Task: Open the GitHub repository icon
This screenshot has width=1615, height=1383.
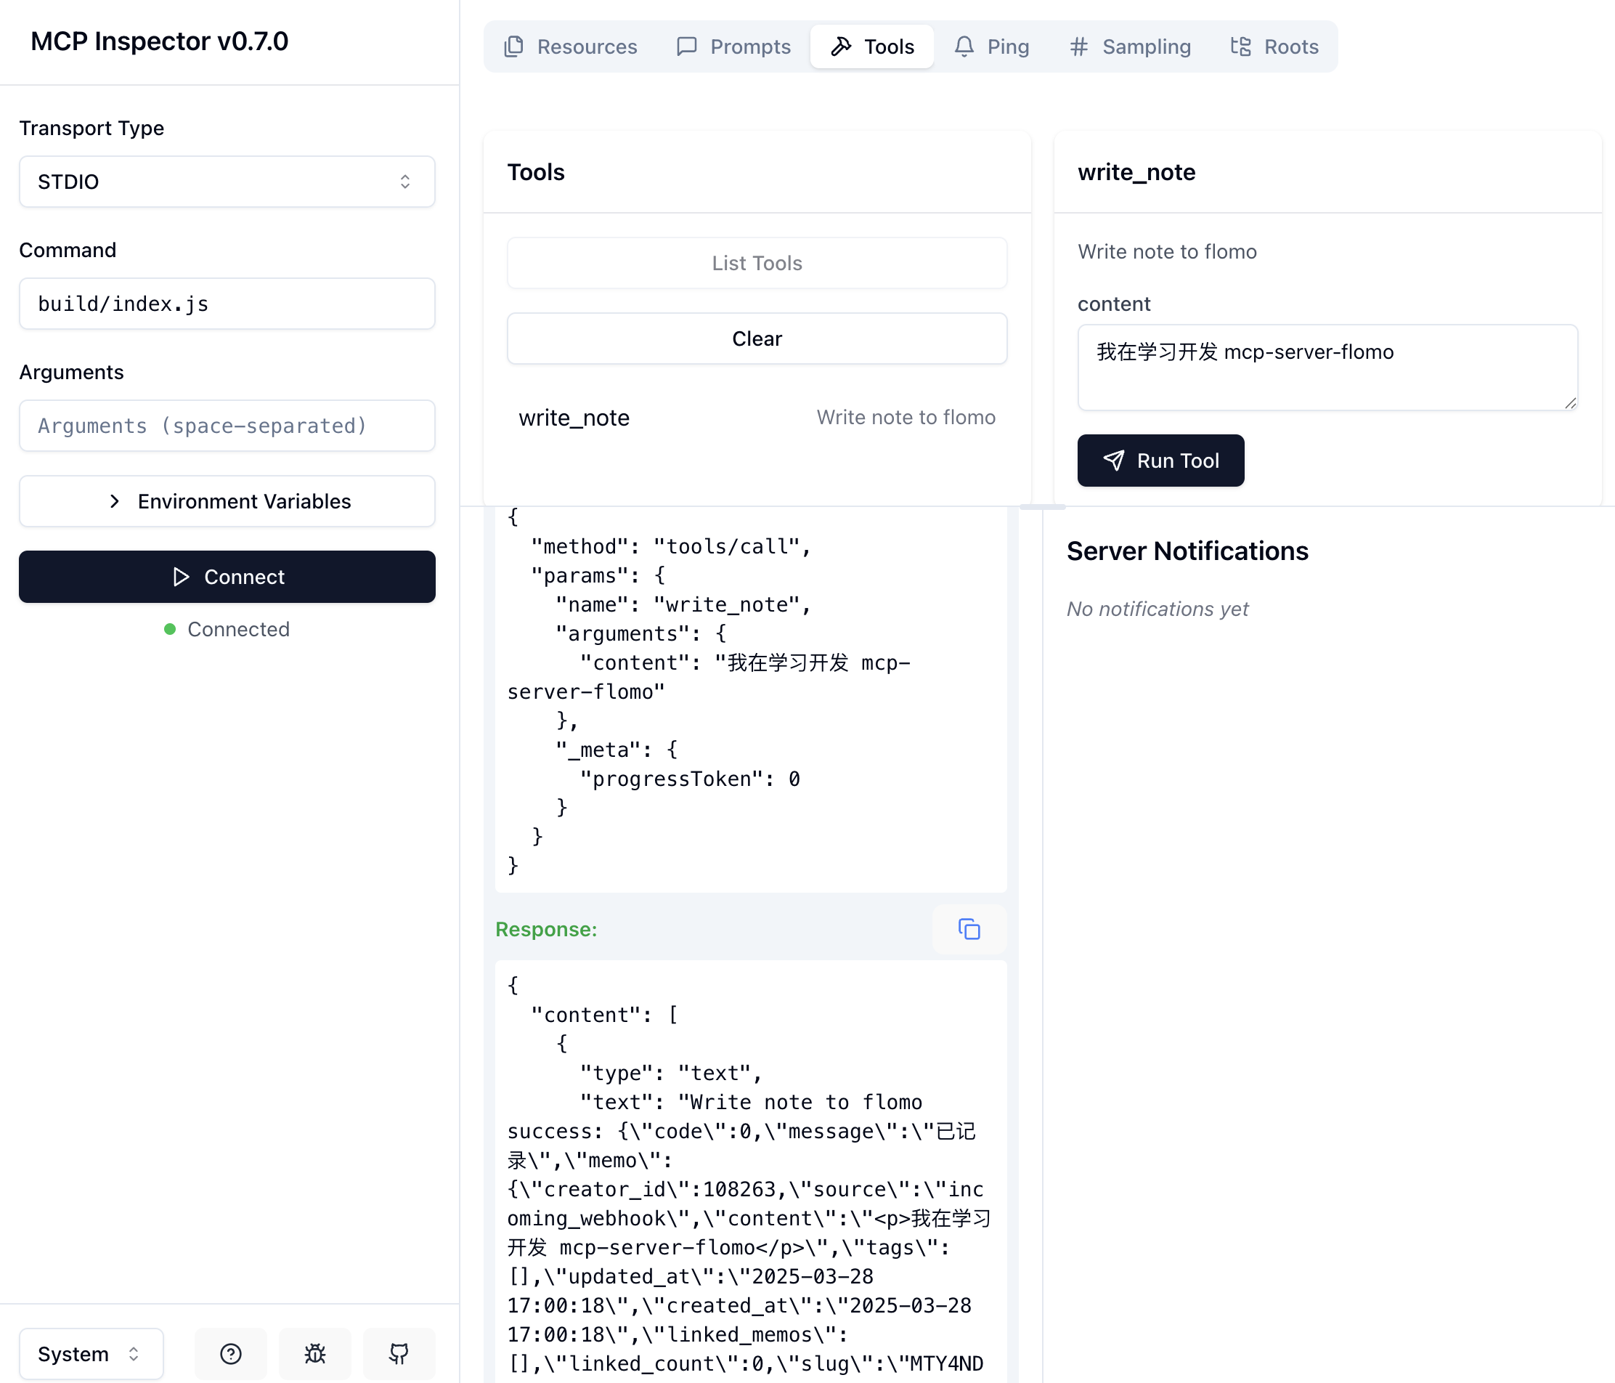Action: tap(399, 1353)
